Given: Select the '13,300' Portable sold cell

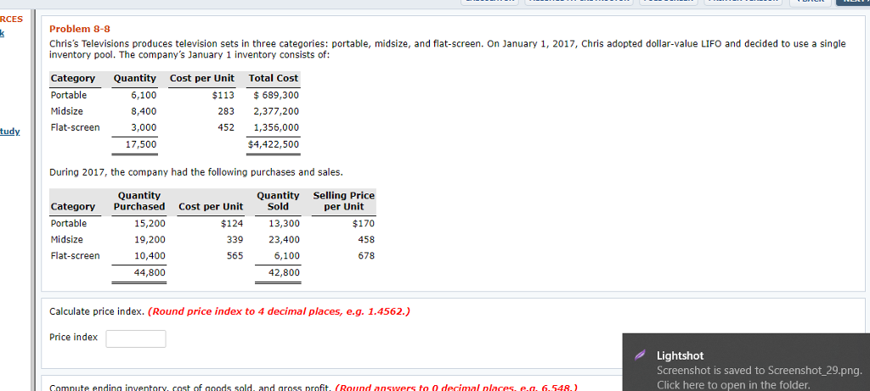Looking at the screenshot, I should tap(284, 224).
